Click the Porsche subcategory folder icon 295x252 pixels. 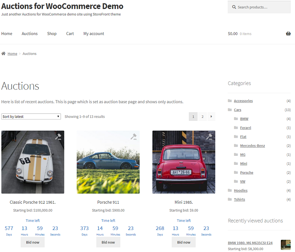[x=236, y=172]
